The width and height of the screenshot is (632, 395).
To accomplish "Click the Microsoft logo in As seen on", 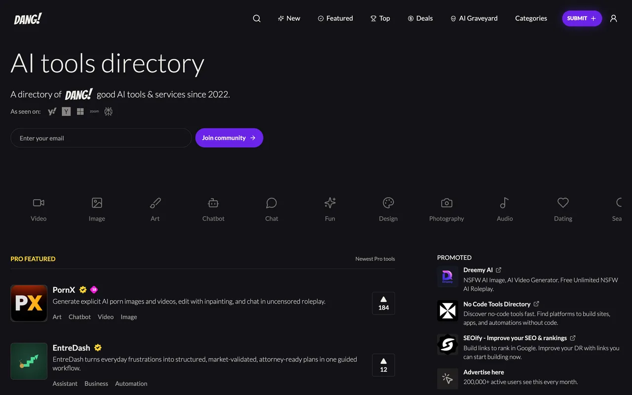I will (x=80, y=112).
